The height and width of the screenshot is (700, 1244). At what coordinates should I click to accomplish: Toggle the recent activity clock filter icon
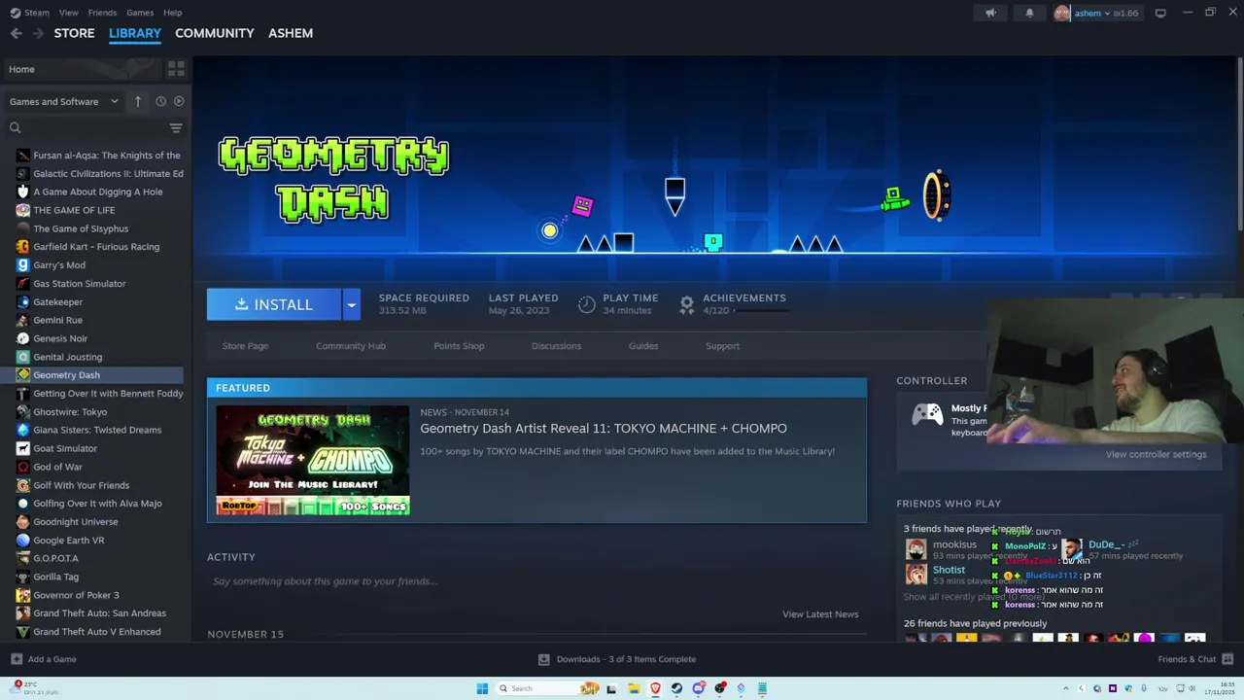[x=160, y=101]
